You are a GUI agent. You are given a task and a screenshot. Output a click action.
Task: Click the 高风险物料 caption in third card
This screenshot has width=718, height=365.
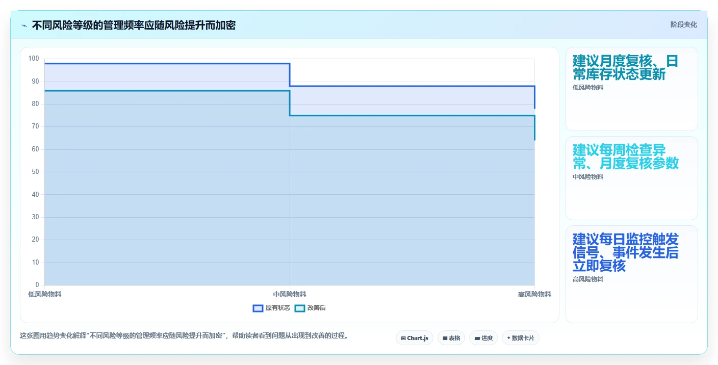pyautogui.click(x=588, y=279)
